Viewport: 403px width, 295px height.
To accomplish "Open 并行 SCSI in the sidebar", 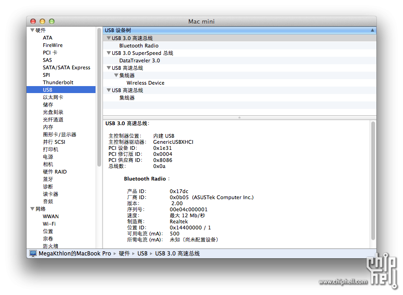I will click(54, 142).
